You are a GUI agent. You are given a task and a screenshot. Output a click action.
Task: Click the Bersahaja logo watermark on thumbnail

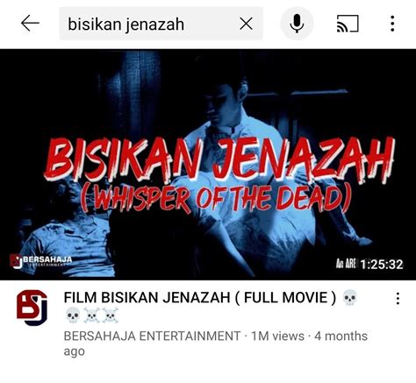click(41, 260)
